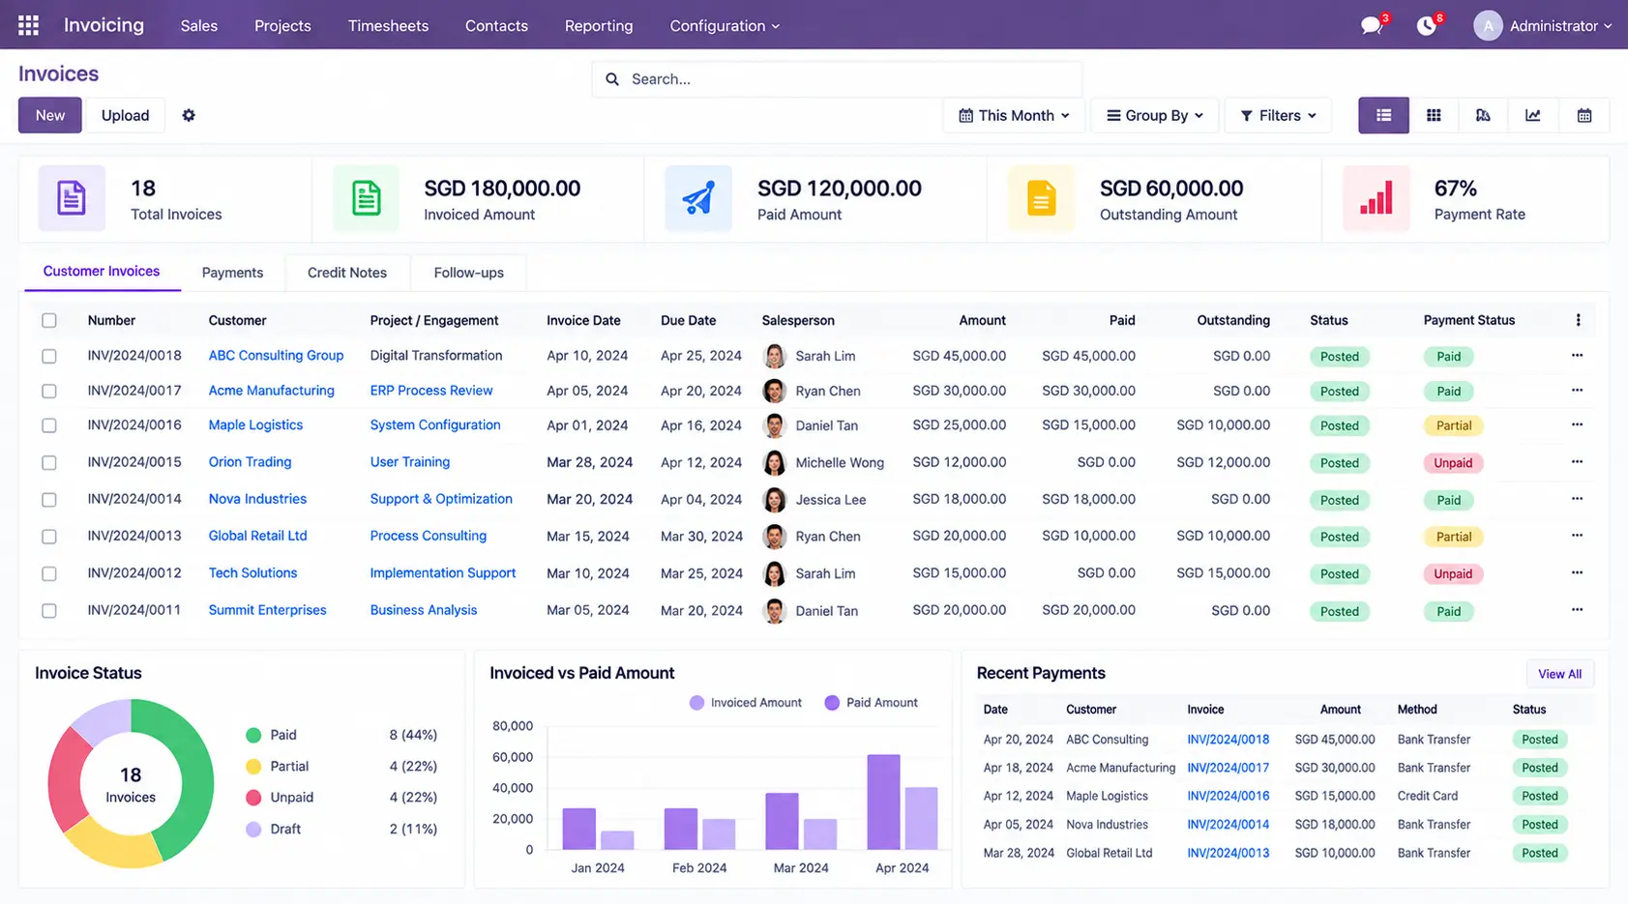Sort by the Due Date column header

click(x=689, y=320)
